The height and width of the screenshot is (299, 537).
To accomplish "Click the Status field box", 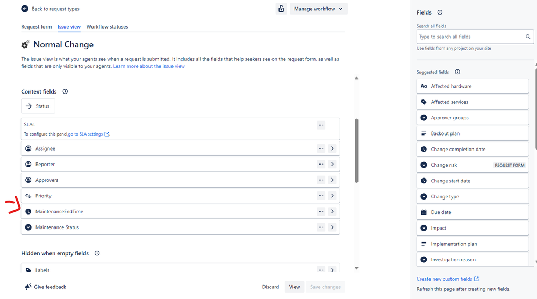I will (38, 106).
